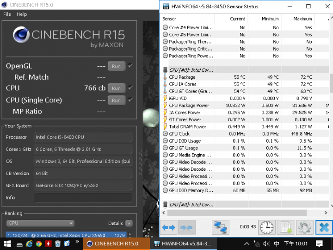333x250 pixels.
Task: Open the Ranking CPU dropdown
Action: pos(40,223)
